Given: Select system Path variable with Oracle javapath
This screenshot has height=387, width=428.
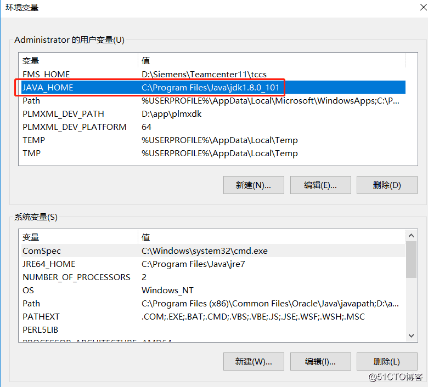Looking at the screenshot, I should 213,303.
